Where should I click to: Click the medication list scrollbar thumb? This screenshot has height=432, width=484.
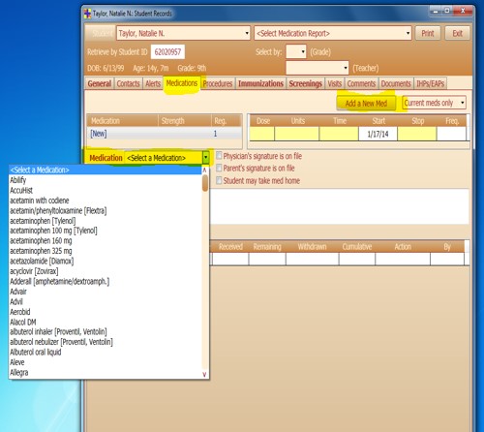[x=205, y=183]
